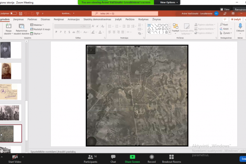
Task: Open the Zoom Chat icon
Action: 113,157
